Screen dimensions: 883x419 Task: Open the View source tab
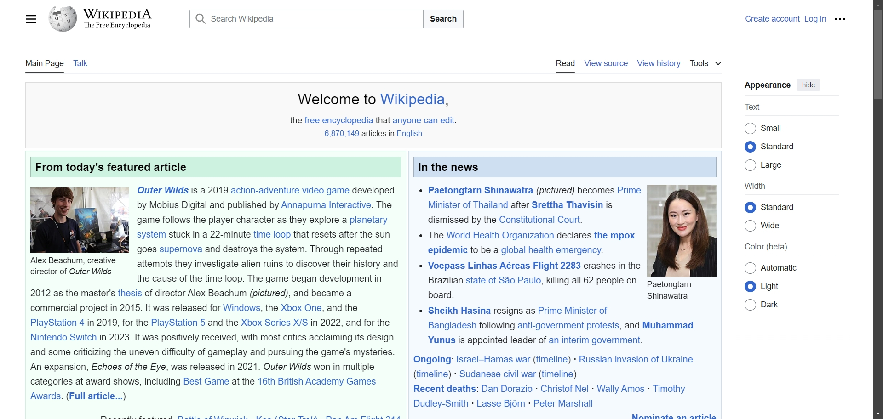(606, 63)
